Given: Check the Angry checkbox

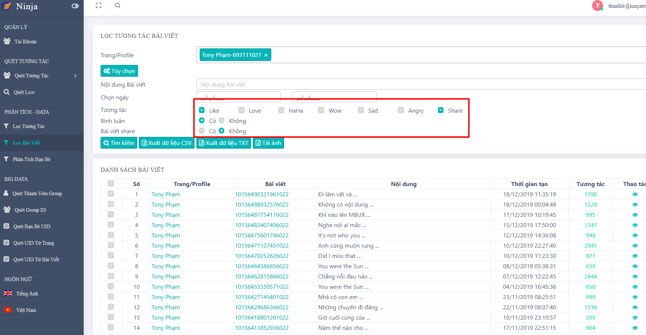Looking at the screenshot, I should point(401,110).
